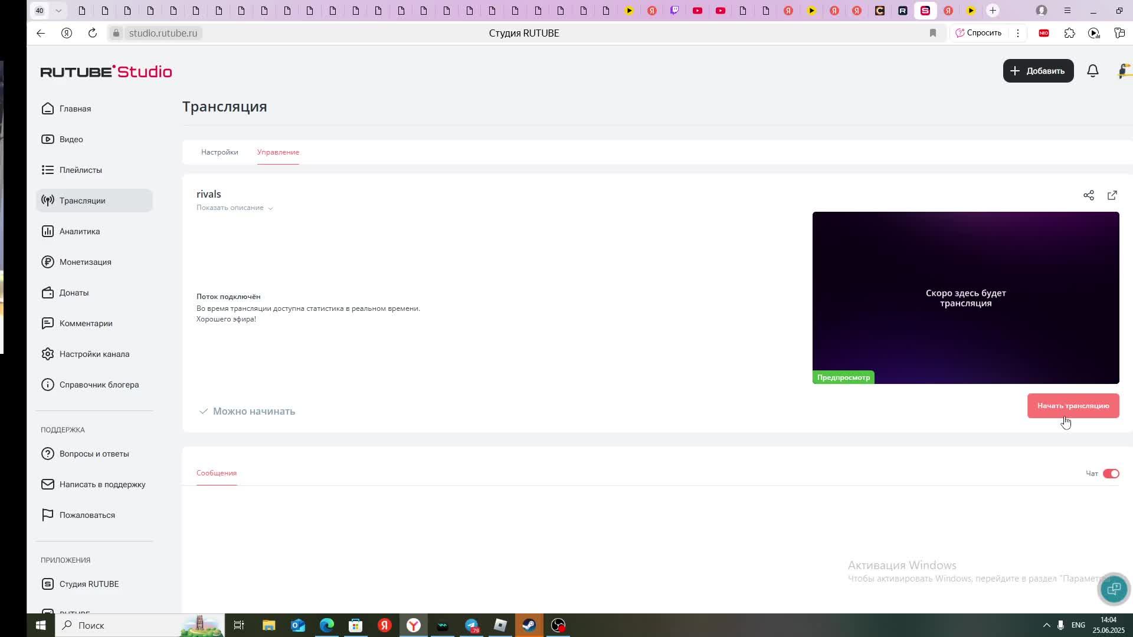This screenshot has height=637, width=1133.
Task: Switch to the Настройки tab
Action: coord(220,152)
